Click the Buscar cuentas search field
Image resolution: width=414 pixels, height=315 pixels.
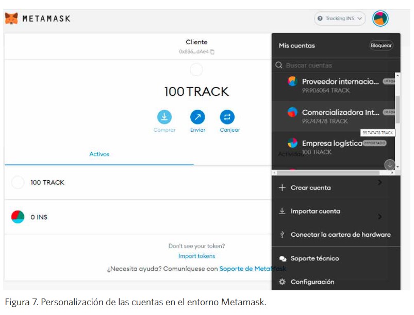[x=336, y=65]
